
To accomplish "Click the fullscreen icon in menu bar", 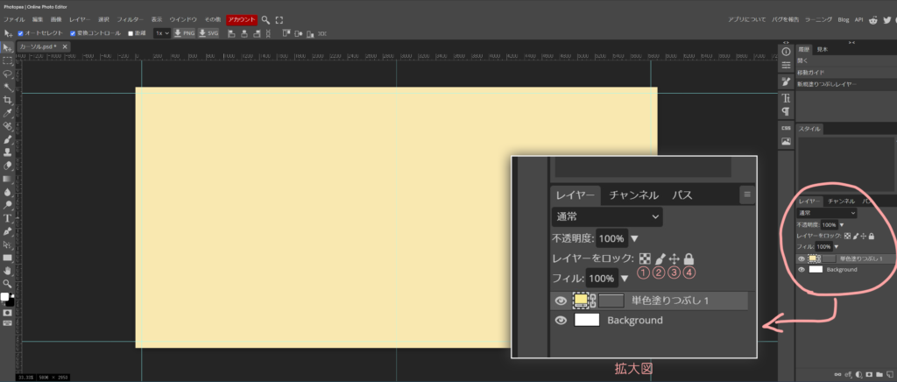I will click(x=279, y=19).
